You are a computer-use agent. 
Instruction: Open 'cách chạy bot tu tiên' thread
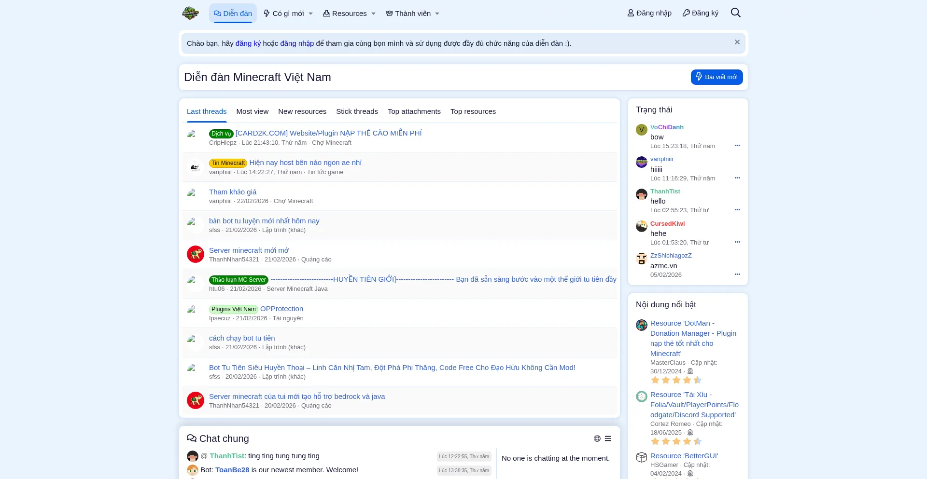click(242, 338)
